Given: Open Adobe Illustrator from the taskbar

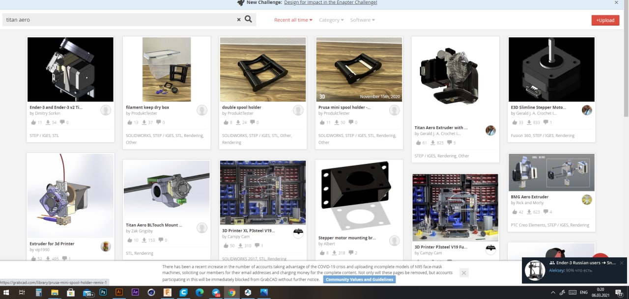Looking at the screenshot, I should point(118,292).
